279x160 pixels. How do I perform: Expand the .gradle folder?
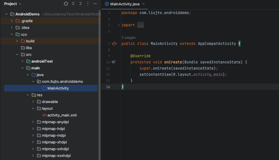[x=12, y=21]
